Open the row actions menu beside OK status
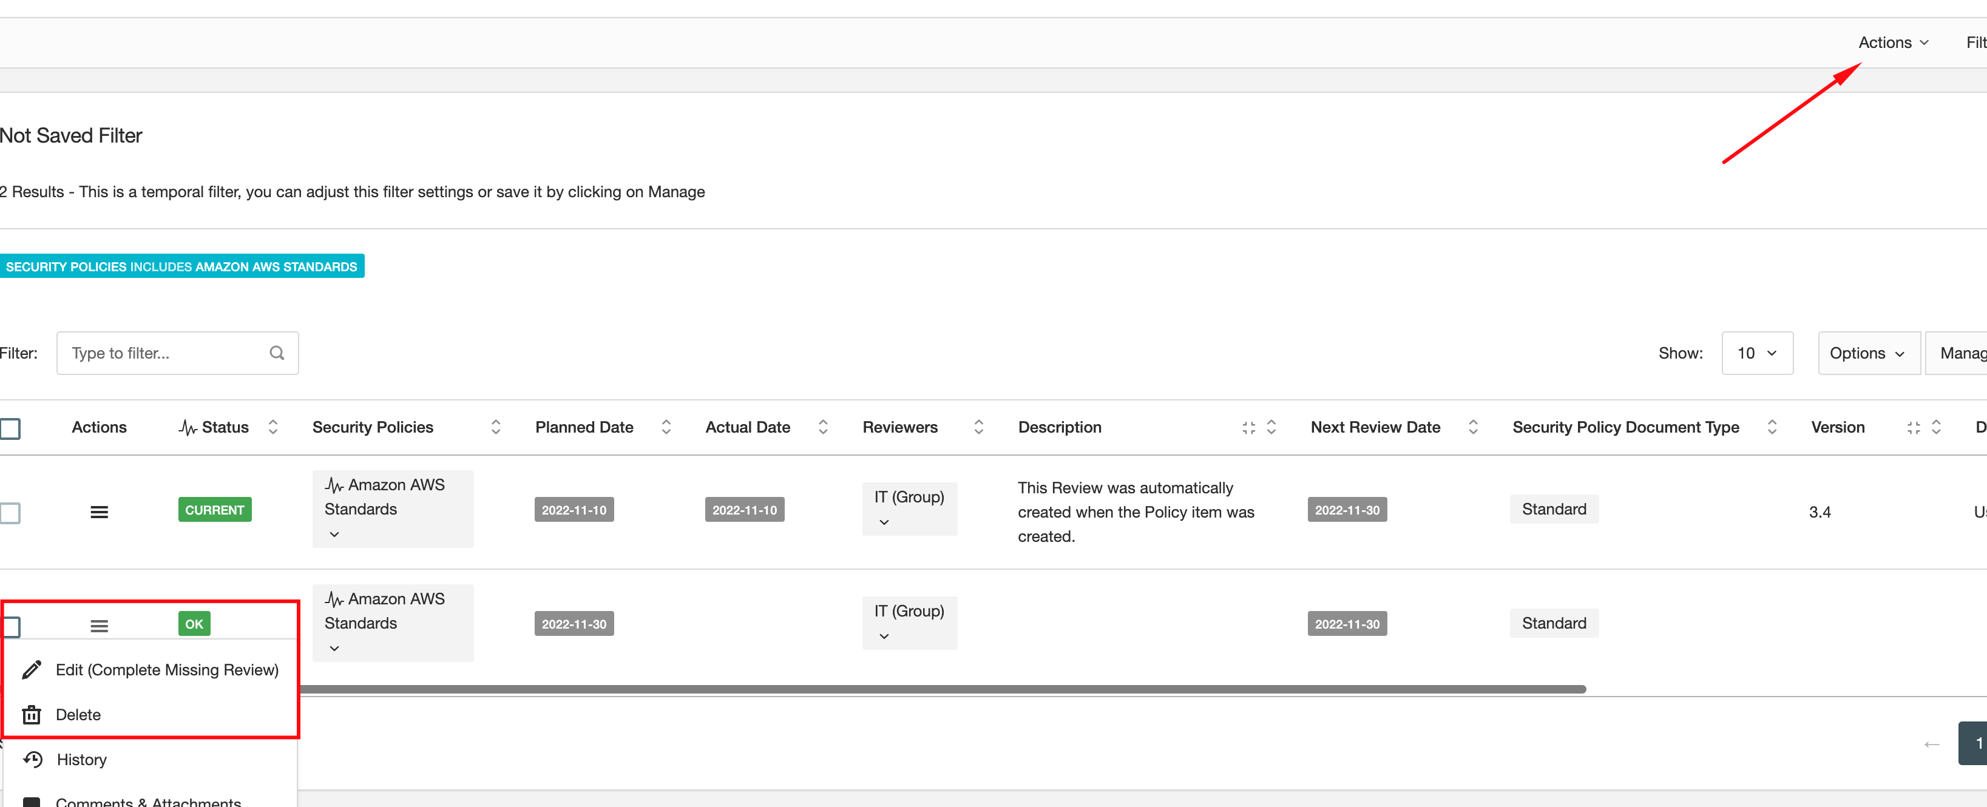1987x807 pixels. click(99, 625)
